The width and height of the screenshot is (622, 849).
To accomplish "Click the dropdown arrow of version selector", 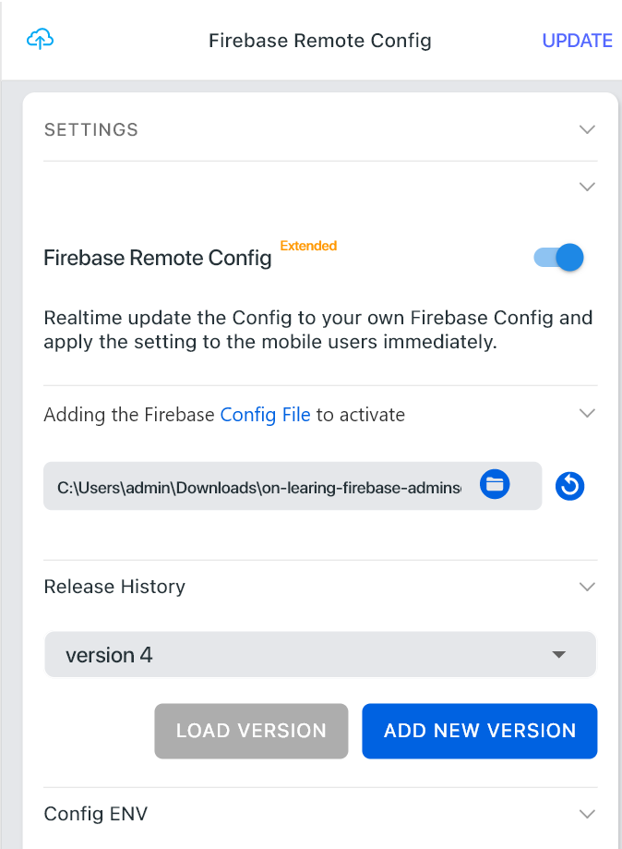I will point(558,655).
